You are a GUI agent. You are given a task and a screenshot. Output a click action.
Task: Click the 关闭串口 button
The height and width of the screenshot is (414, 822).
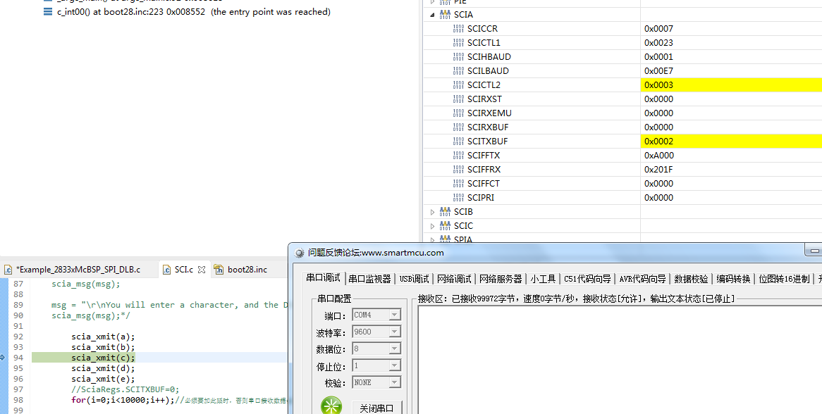[x=376, y=408]
